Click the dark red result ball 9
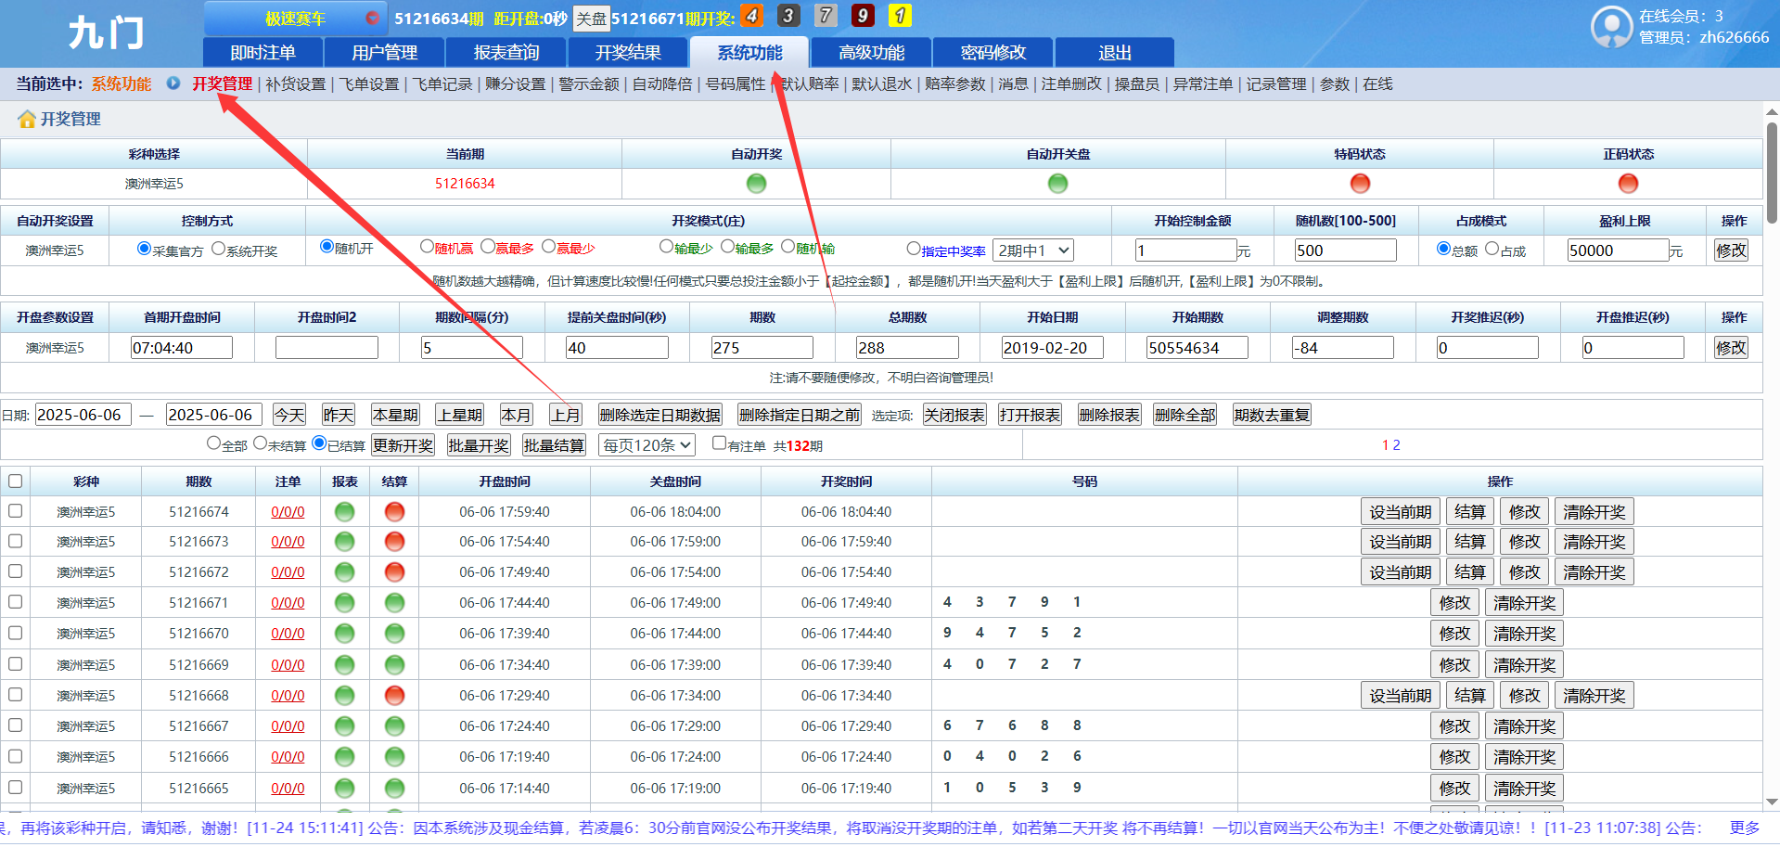 (863, 16)
